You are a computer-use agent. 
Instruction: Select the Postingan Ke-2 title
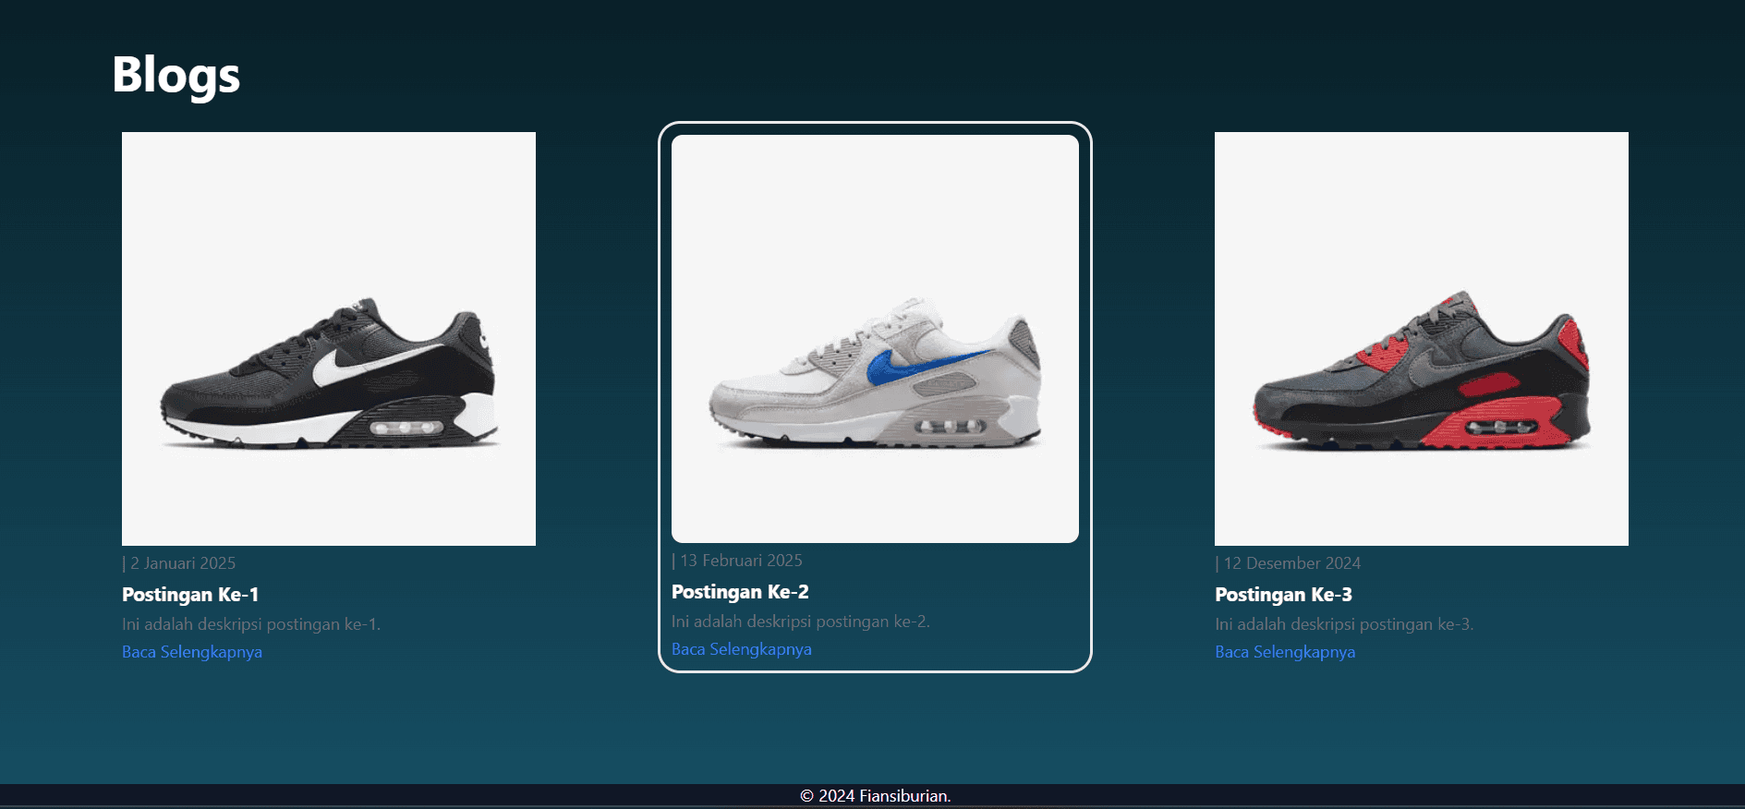pos(740,592)
